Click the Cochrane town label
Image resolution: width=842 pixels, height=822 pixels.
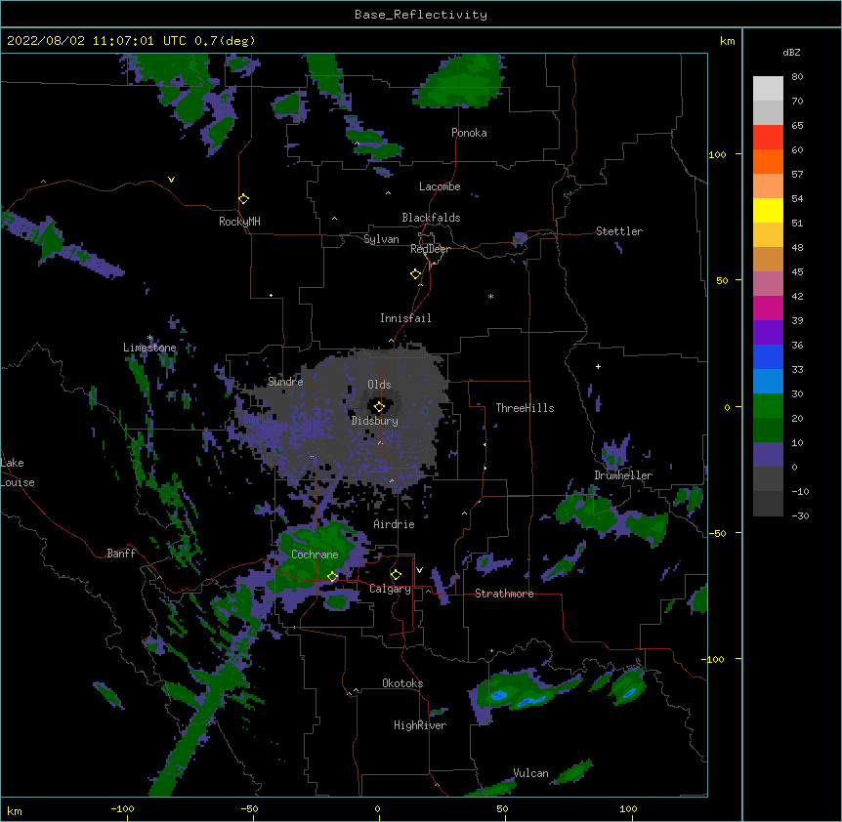point(315,555)
